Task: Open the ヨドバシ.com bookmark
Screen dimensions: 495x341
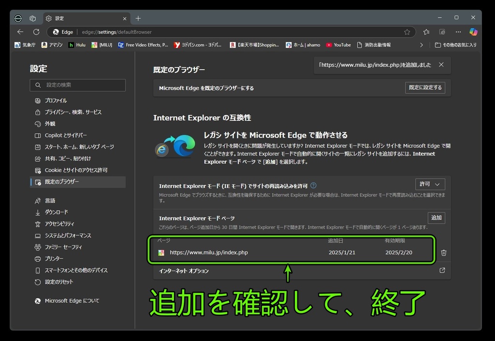Action: tap(198, 45)
